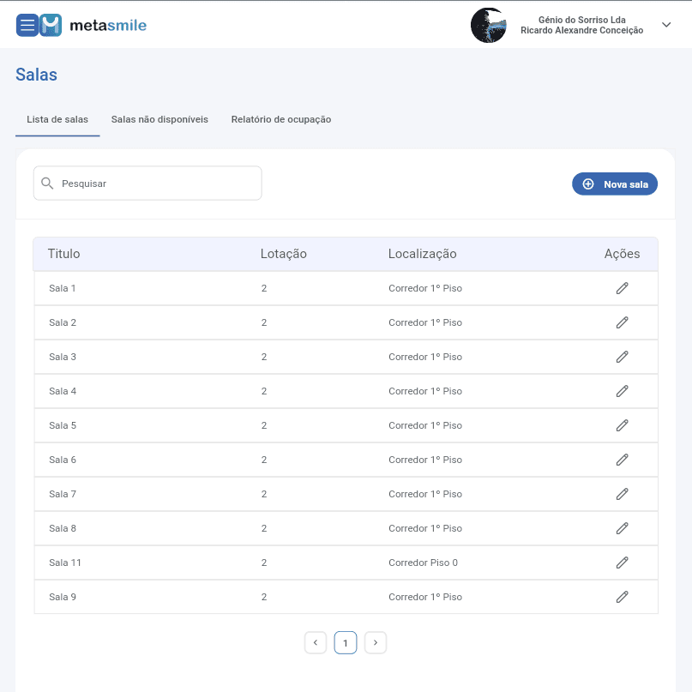
Task: Go to next page arrow
Action: pos(376,642)
